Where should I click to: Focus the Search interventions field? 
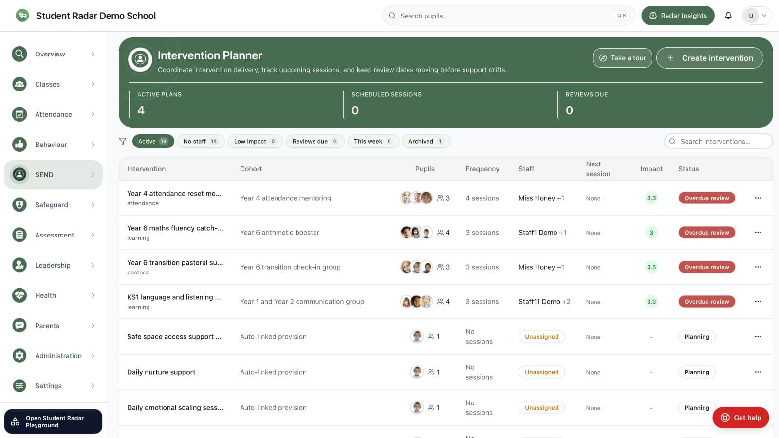[718, 141]
